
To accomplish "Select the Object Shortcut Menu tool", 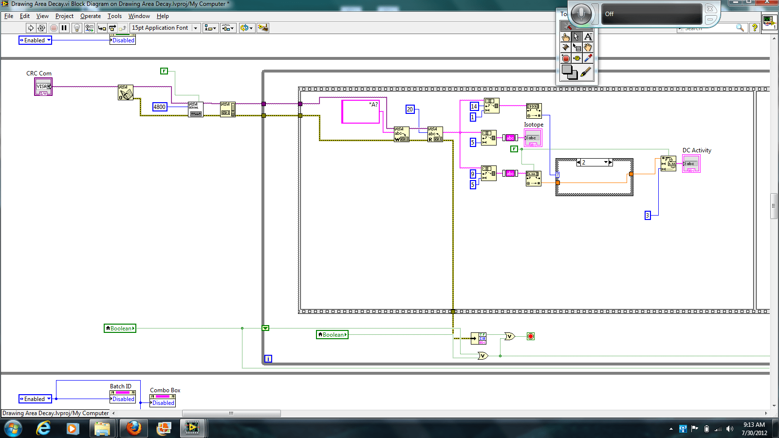I will point(577,47).
